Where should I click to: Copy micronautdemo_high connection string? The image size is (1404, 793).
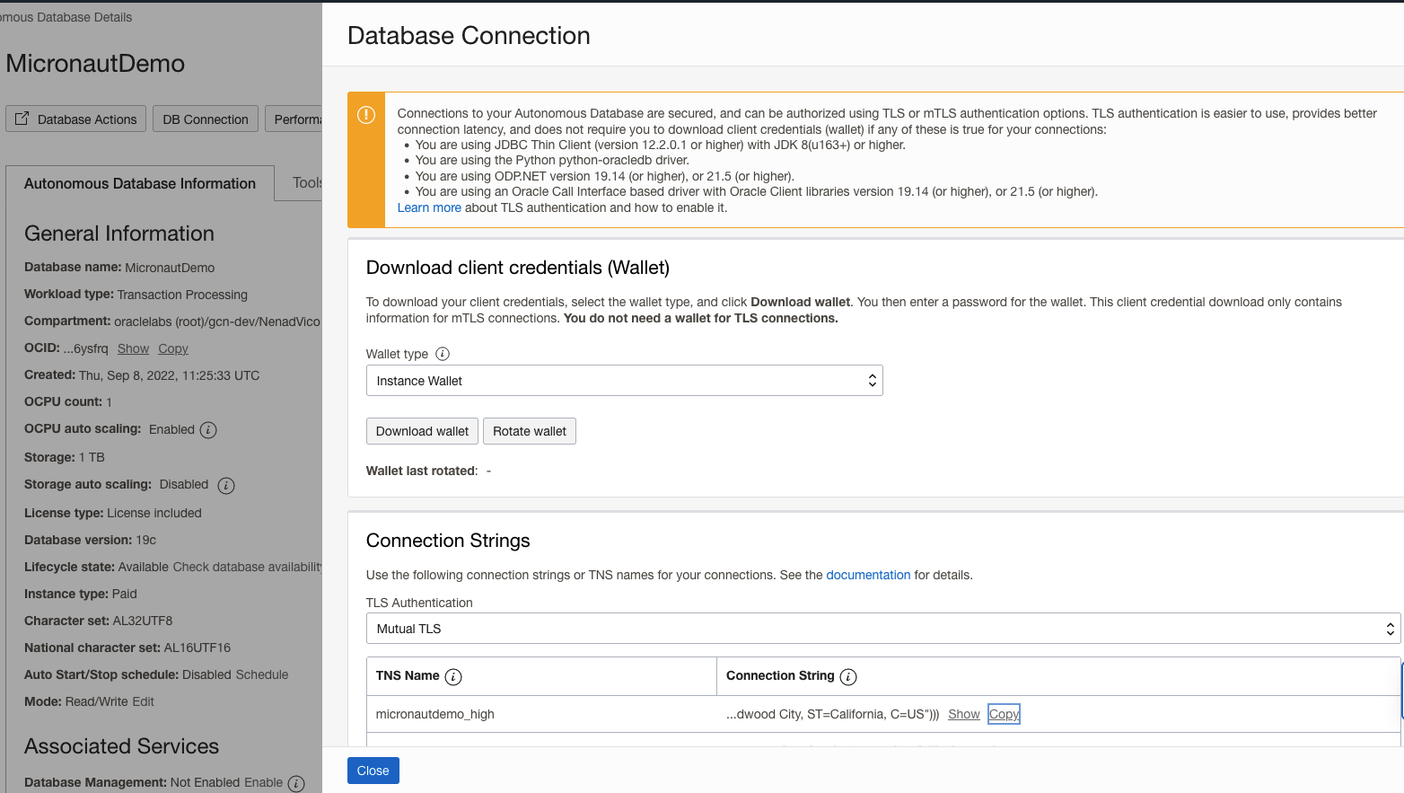click(x=1004, y=714)
